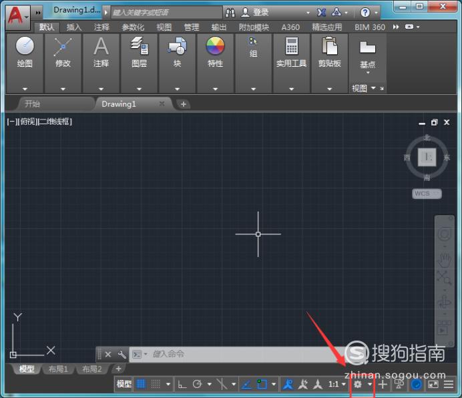Switch to the 布局2 layout tab

92,369
